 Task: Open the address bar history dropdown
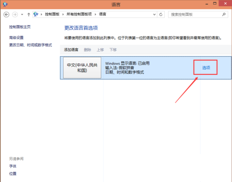pyautogui.click(x=154, y=14)
